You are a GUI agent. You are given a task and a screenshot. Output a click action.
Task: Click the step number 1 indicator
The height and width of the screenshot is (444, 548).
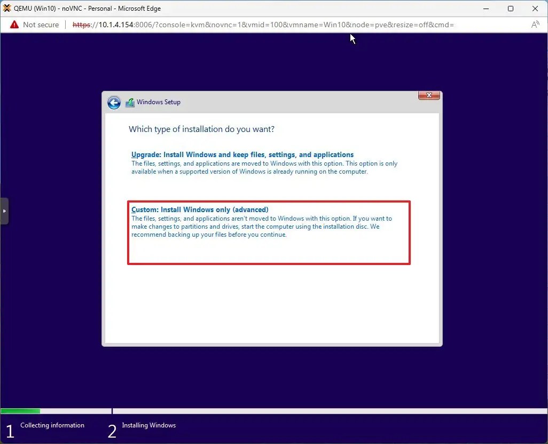point(9,431)
